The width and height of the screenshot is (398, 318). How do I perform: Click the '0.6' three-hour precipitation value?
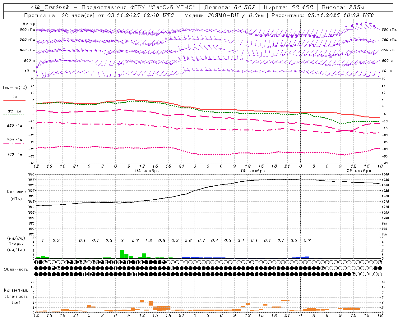pos(188,241)
